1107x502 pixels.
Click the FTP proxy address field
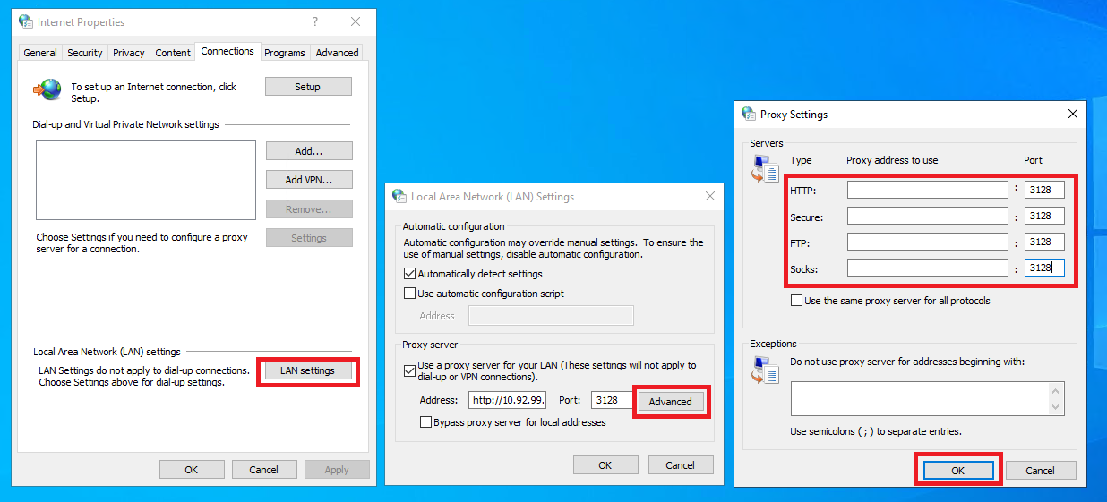928,242
